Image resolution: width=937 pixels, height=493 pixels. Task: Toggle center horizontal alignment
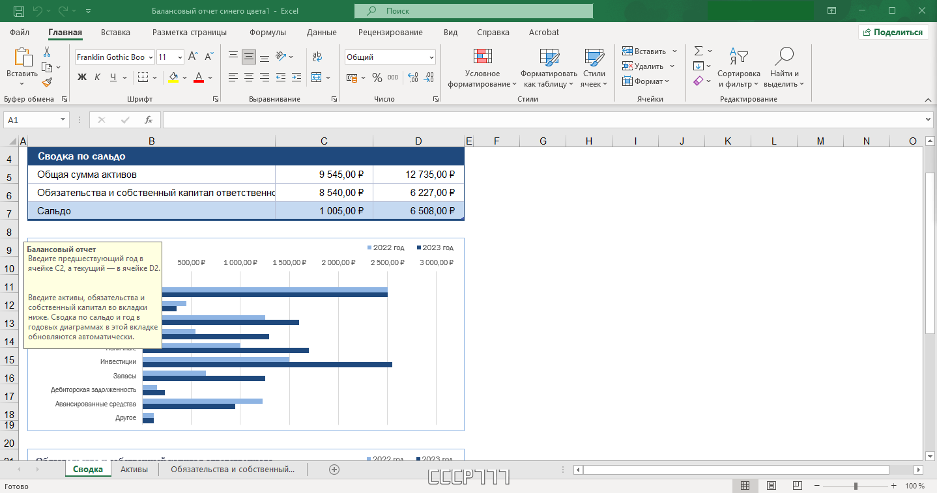[249, 77]
